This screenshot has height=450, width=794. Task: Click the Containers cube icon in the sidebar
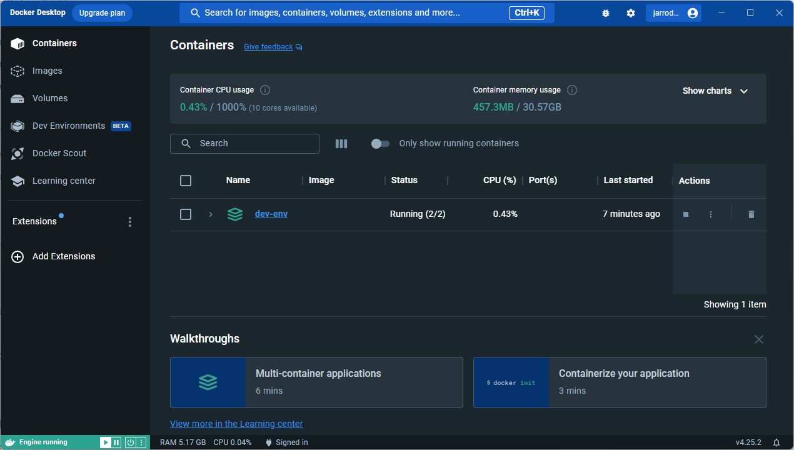point(18,44)
